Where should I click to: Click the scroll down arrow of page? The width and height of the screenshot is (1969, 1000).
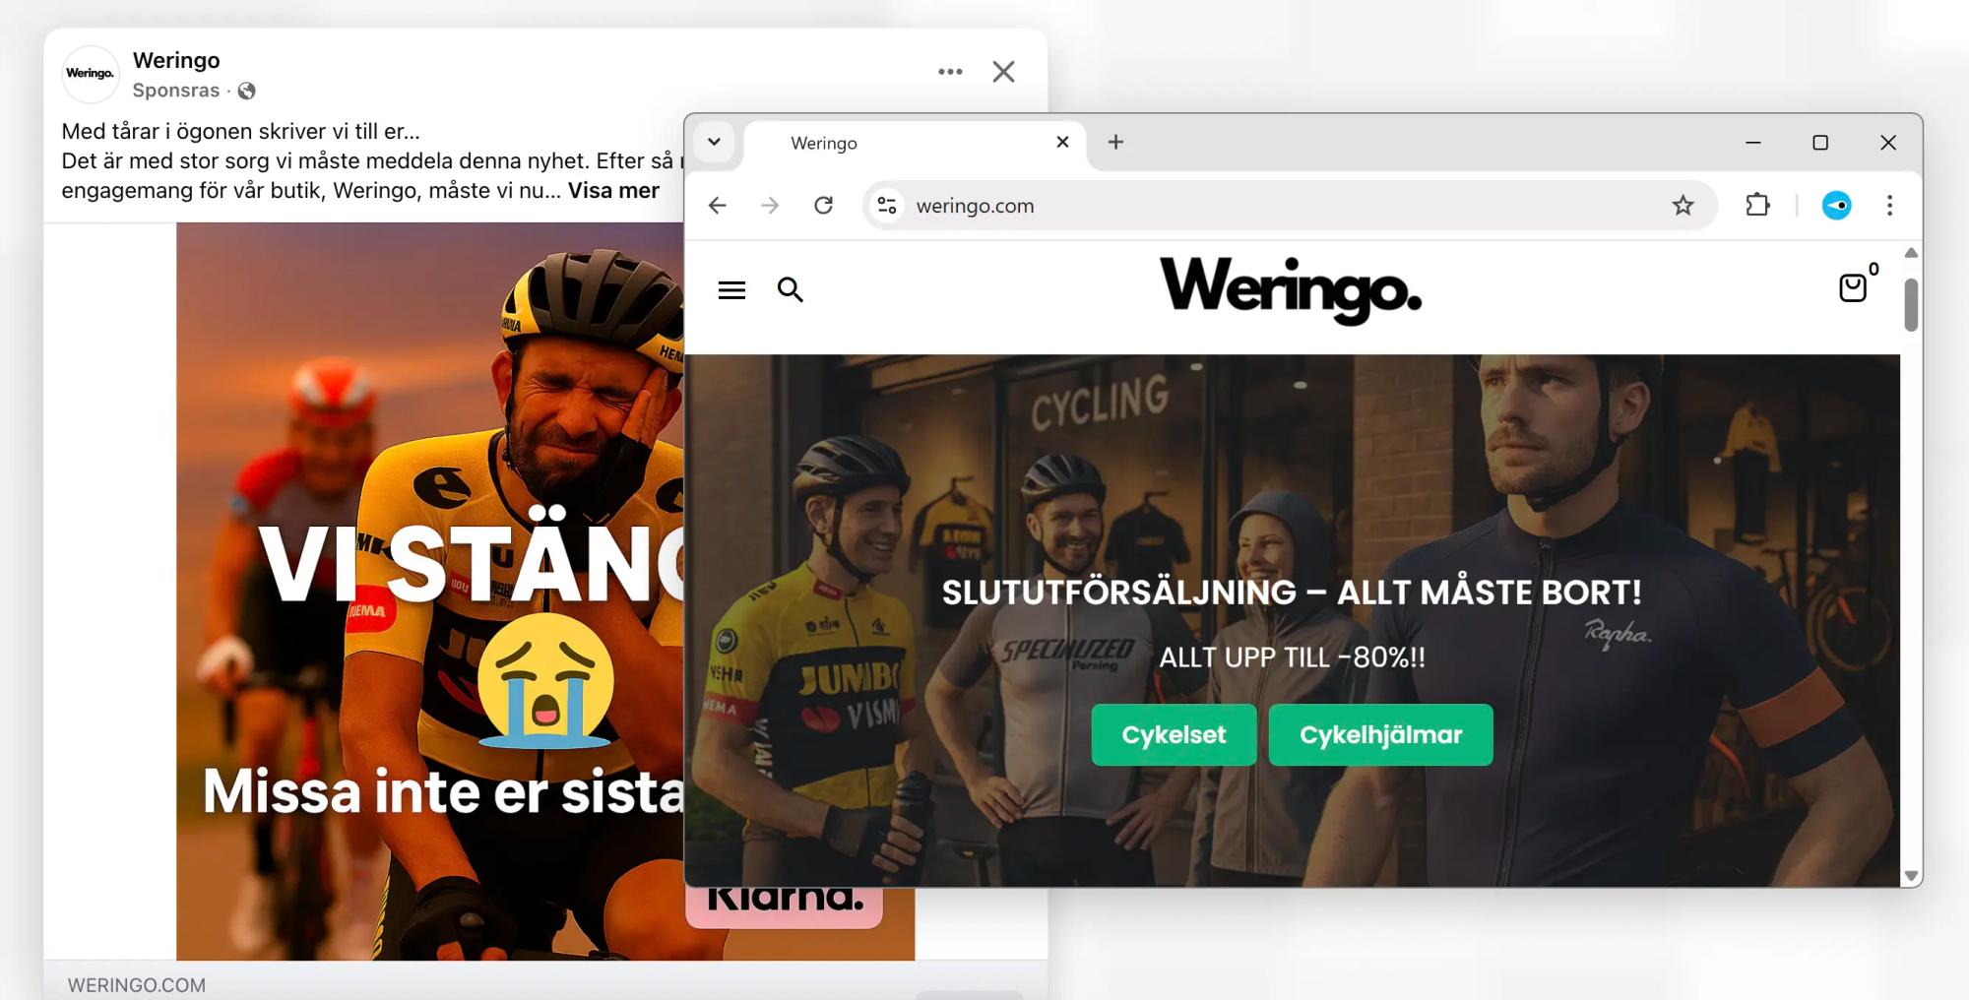(1911, 875)
